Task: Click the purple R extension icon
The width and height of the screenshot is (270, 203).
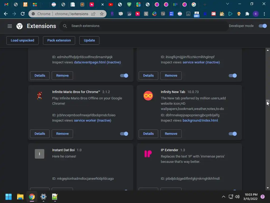Action: click(x=112, y=14)
